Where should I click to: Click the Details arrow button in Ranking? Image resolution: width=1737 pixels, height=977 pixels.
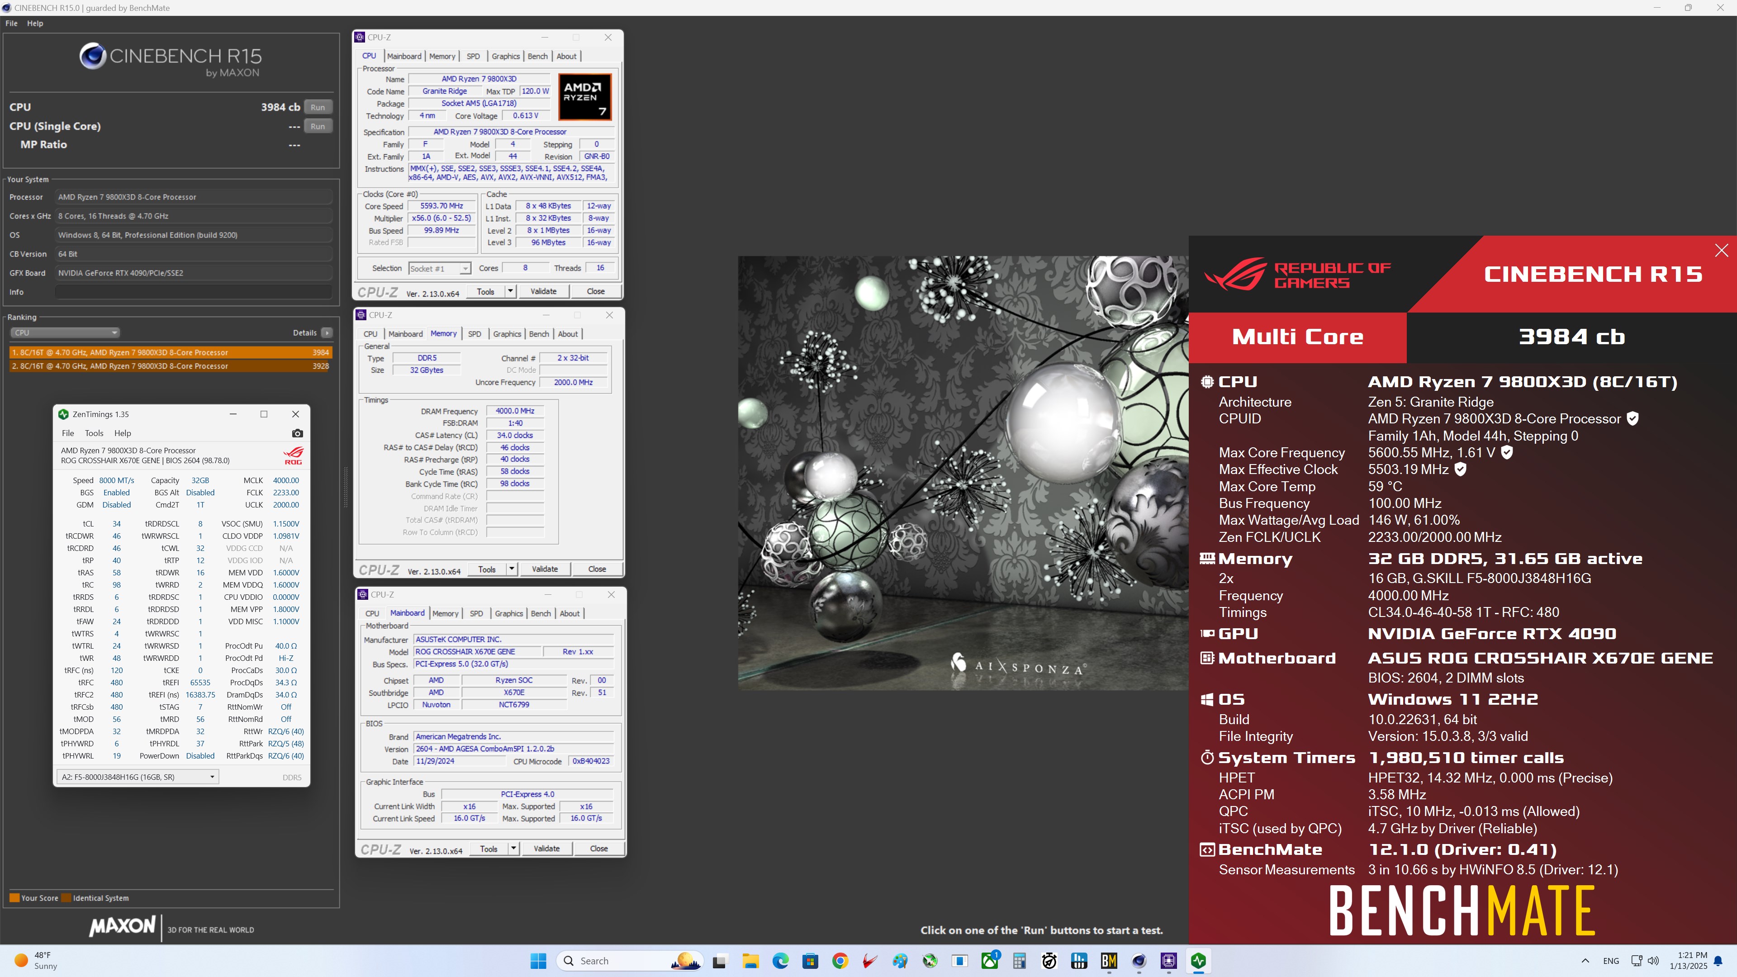[x=327, y=332]
